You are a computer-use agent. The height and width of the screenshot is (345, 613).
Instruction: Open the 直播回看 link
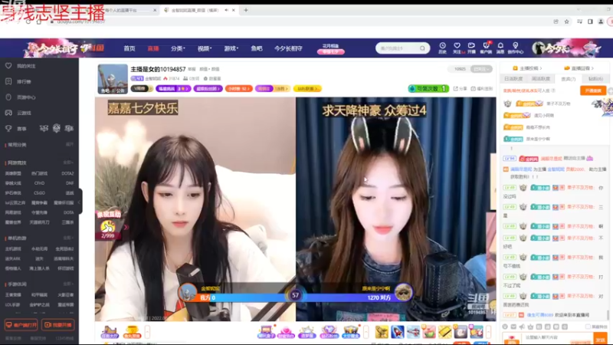579,68
